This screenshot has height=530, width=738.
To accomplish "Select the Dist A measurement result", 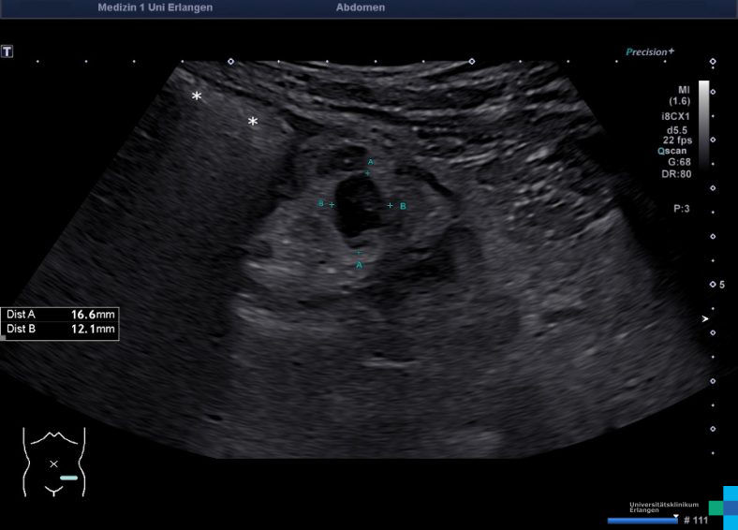I will [x=60, y=315].
